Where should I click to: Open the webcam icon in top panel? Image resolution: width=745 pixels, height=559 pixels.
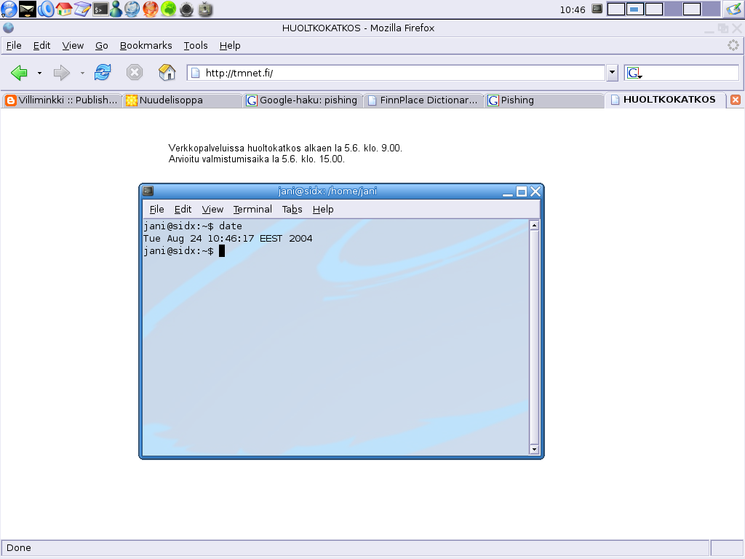coord(187,9)
